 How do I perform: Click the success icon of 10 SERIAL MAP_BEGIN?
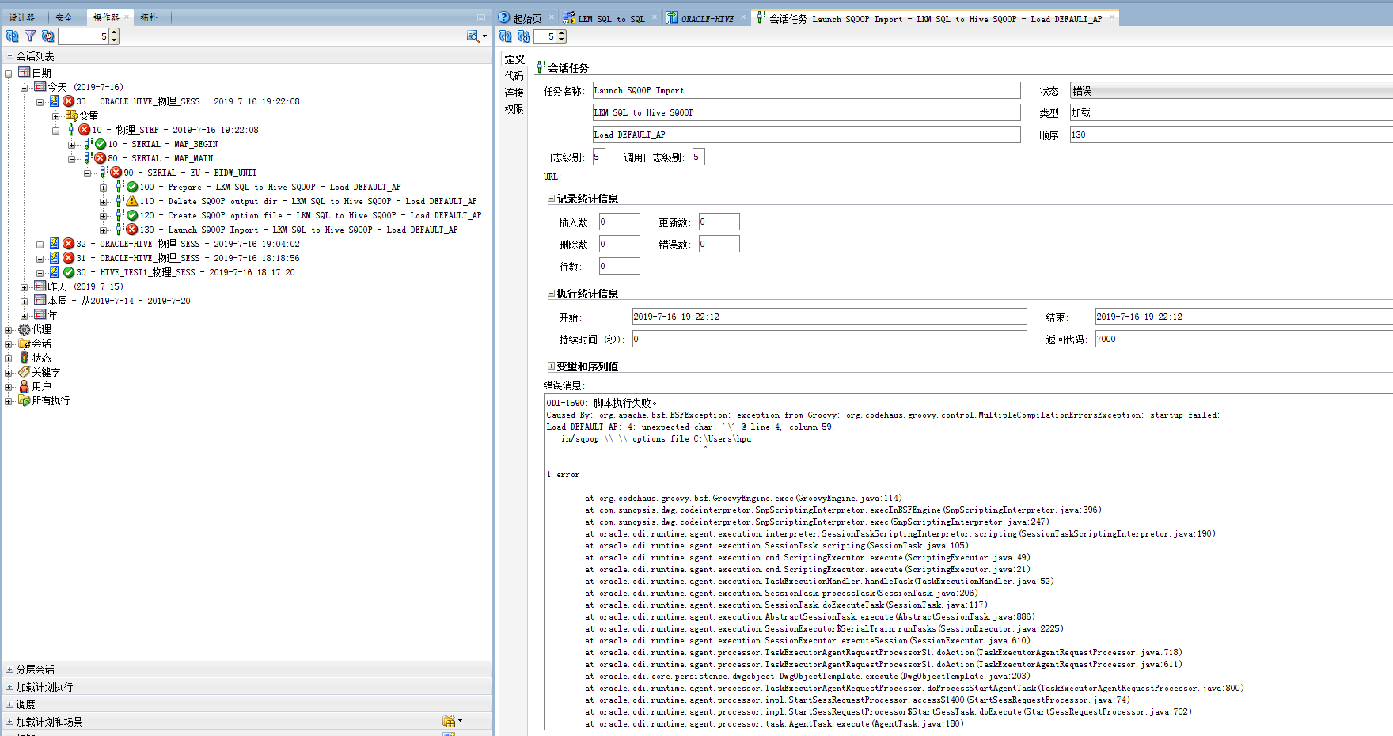pyautogui.click(x=101, y=144)
